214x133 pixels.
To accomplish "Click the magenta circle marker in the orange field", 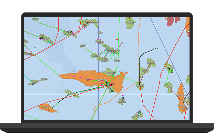I will [x=102, y=85].
